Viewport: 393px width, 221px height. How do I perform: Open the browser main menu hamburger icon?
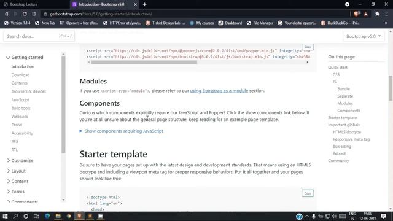click(387, 14)
